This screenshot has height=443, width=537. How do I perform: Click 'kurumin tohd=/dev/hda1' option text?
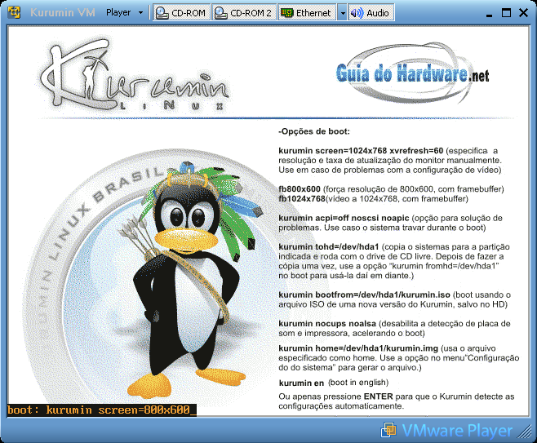pos(329,247)
